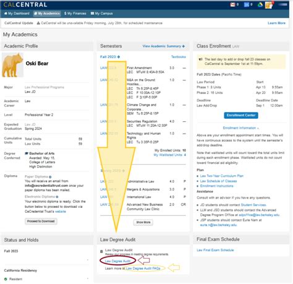This screenshot has width=293, height=284.
Task: Click the profile avatar with notification badge
Action: 269,5
